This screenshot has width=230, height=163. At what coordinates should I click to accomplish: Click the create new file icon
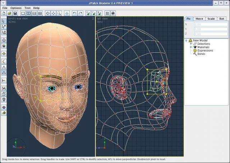coord(4,13)
